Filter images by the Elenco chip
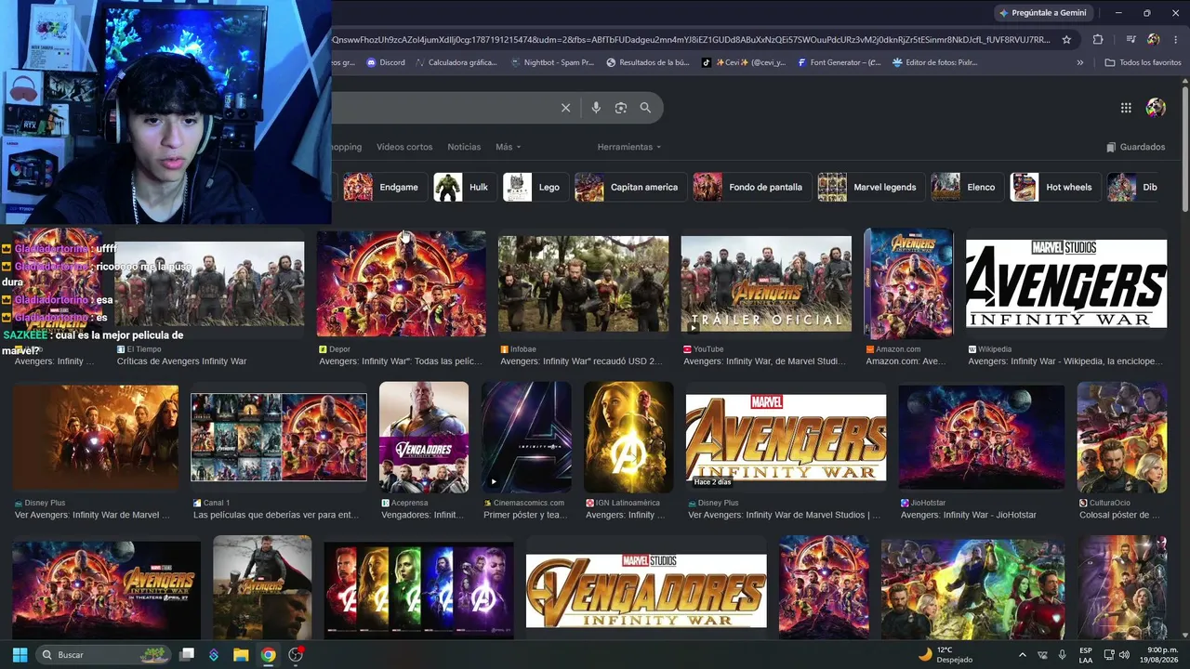The height and width of the screenshot is (669, 1190). click(x=967, y=187)
